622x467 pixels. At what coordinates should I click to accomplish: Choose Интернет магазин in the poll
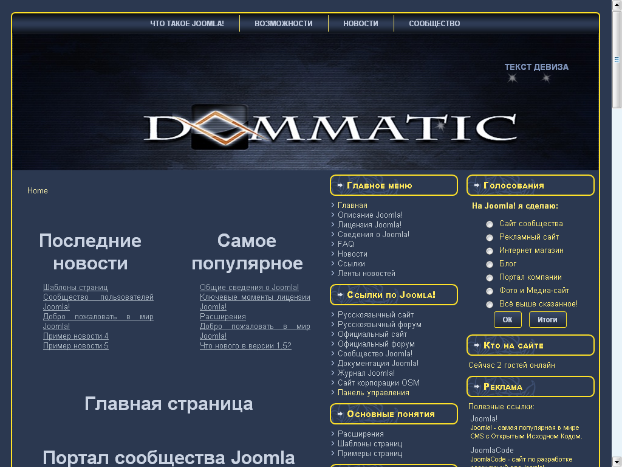[489, 251]
